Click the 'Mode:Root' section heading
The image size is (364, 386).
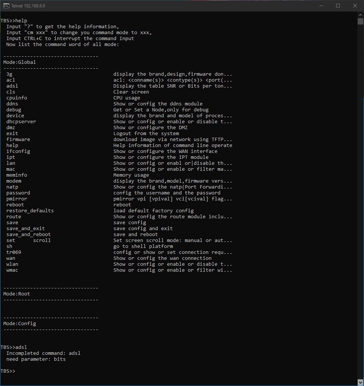click(x=16, y=294)
